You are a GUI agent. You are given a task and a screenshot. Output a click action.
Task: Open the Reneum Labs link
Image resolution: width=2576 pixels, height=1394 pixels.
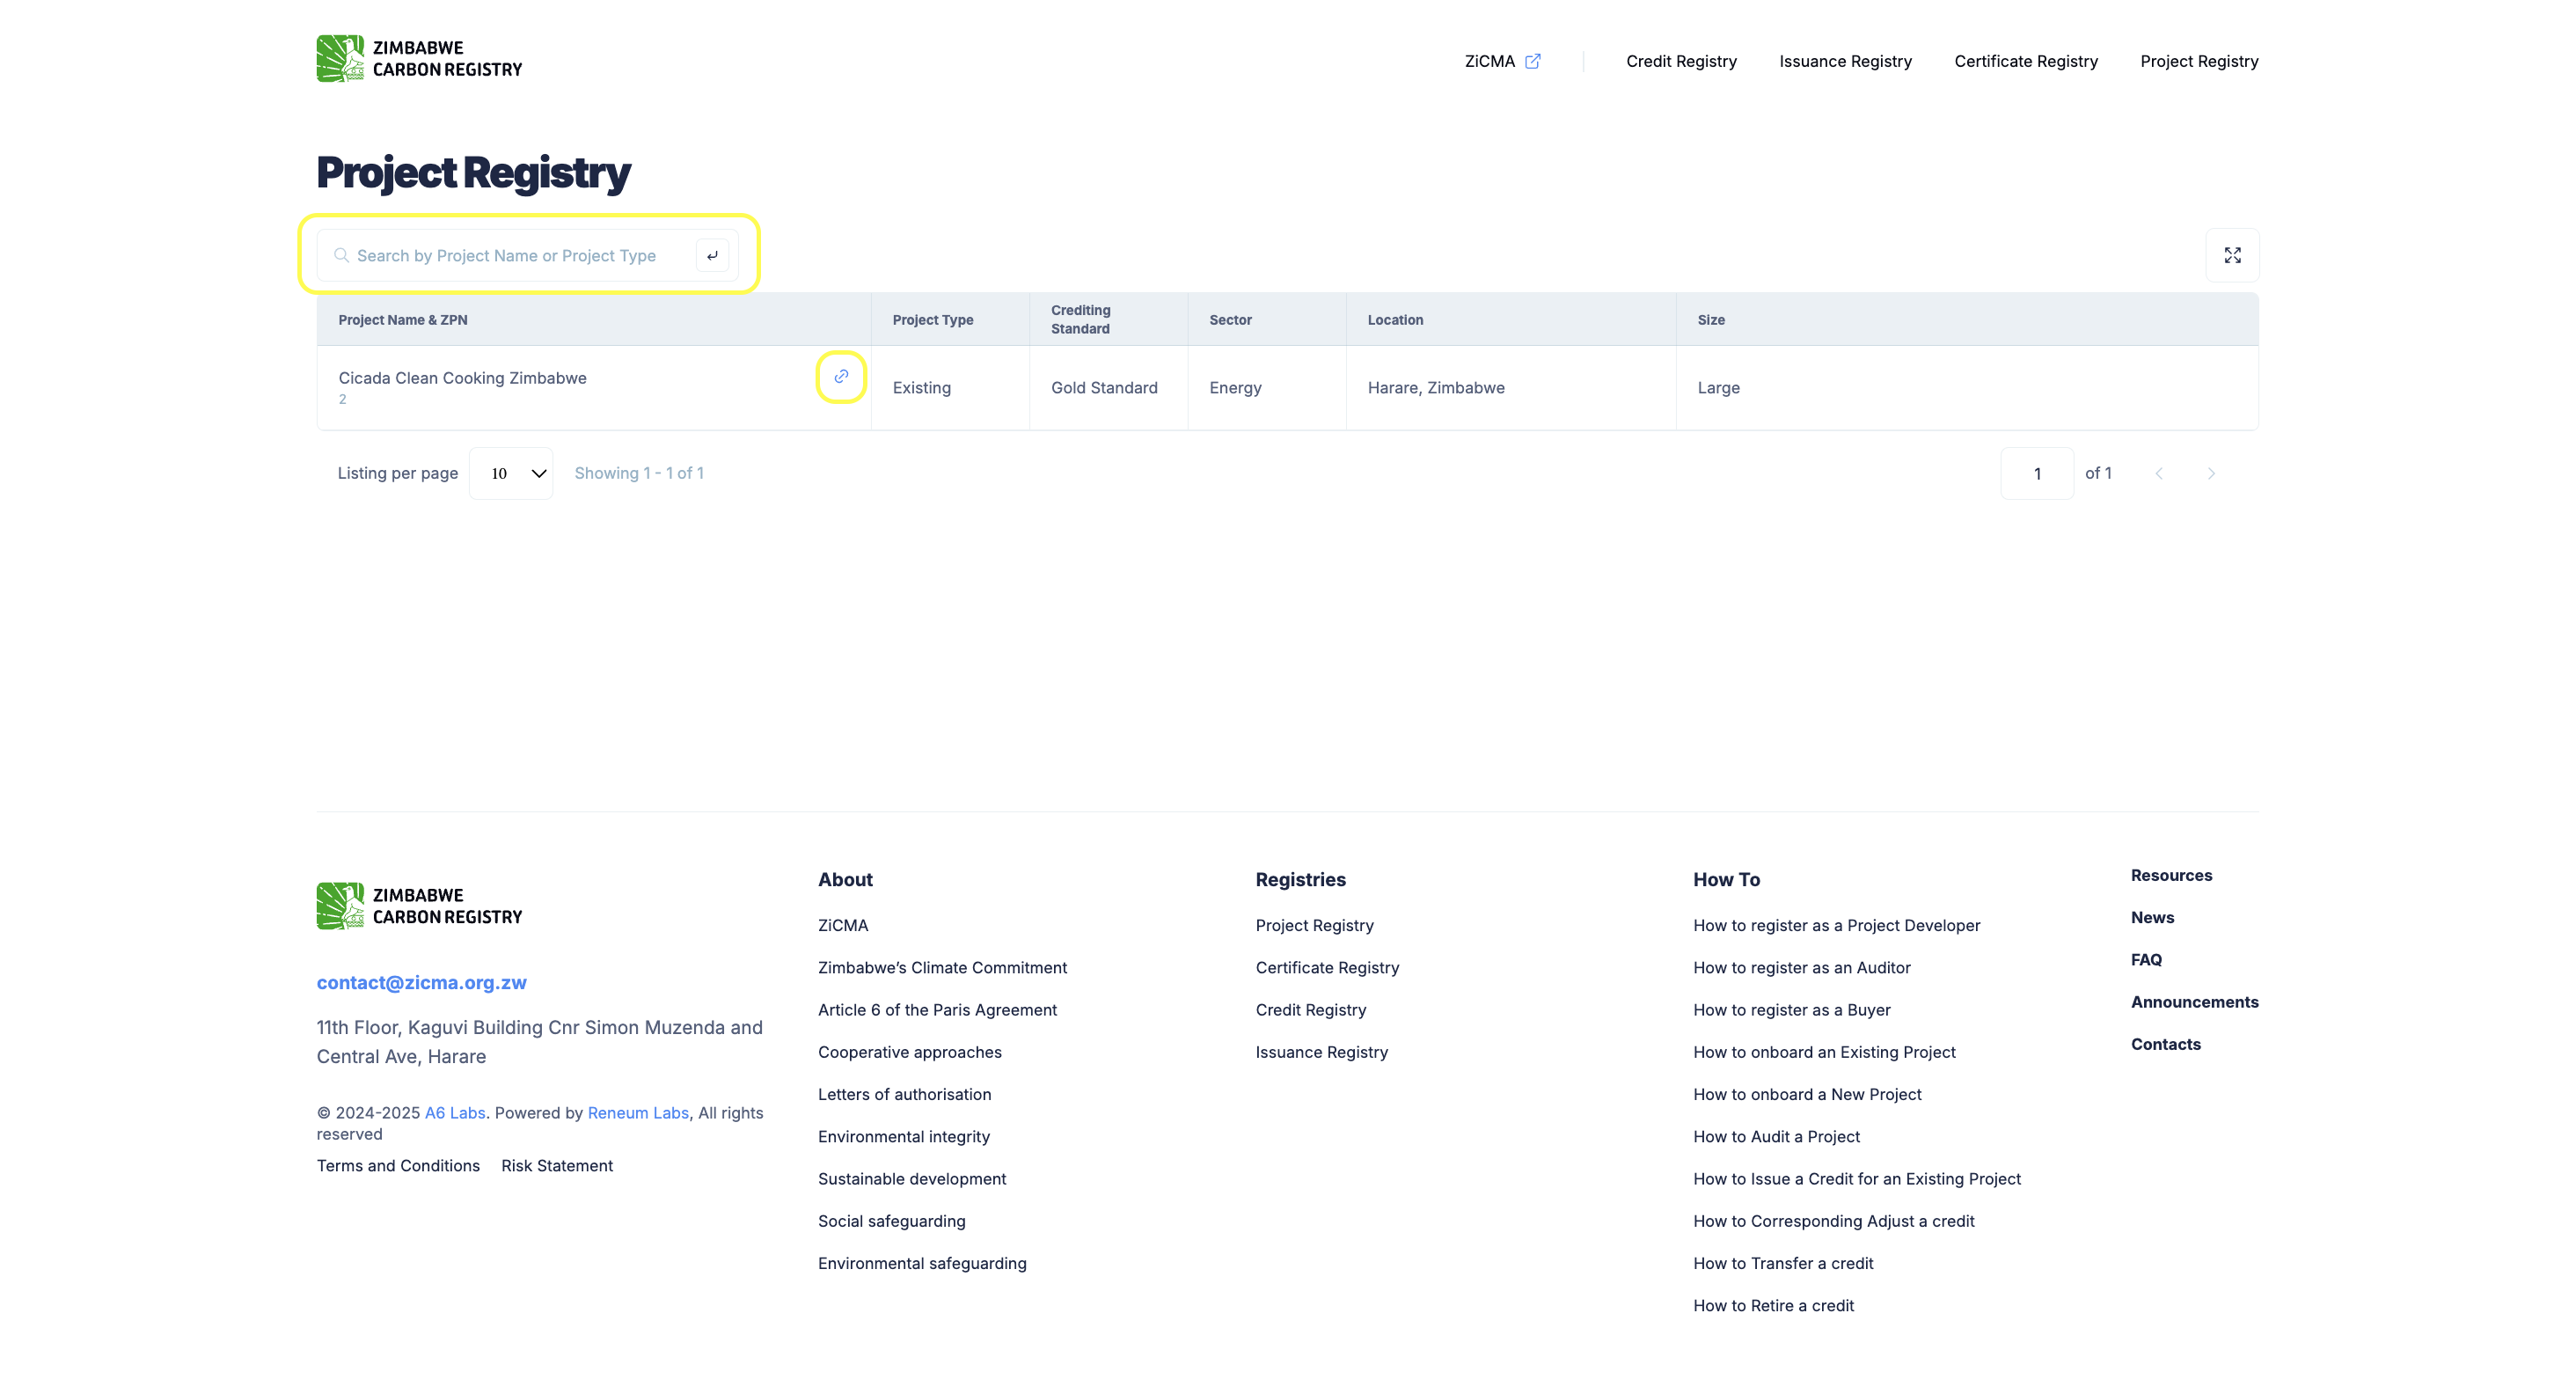[638, 1113]
